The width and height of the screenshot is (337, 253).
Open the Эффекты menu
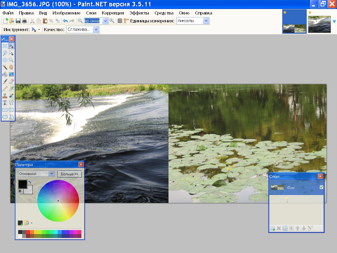[139, 13]
